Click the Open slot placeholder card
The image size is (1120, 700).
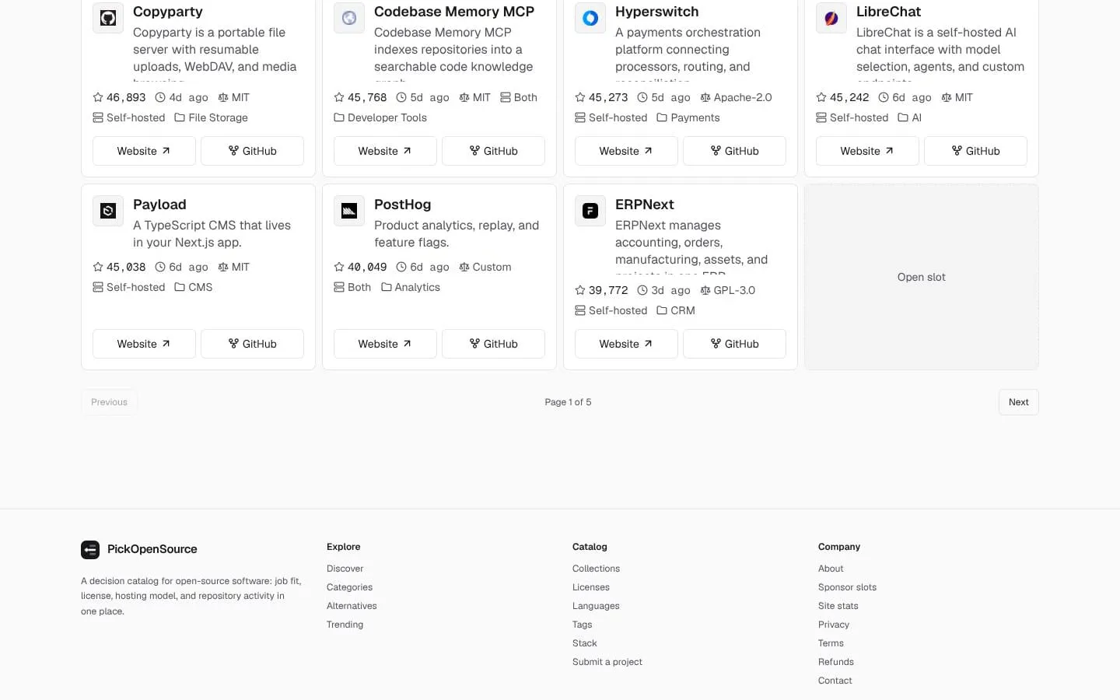pos(922,277)
